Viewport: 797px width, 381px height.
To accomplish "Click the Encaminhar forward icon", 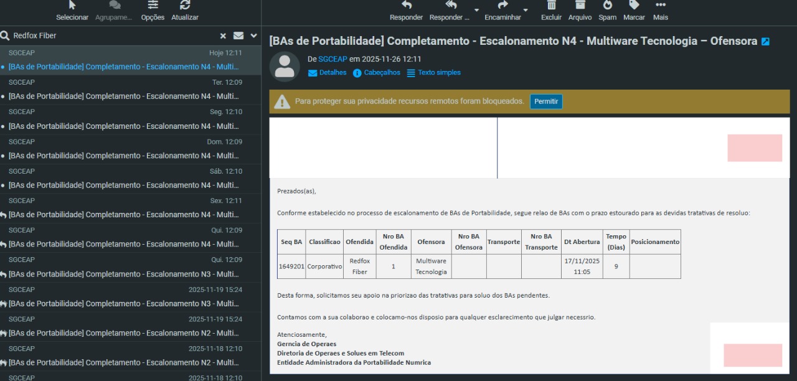I will 502,6.
